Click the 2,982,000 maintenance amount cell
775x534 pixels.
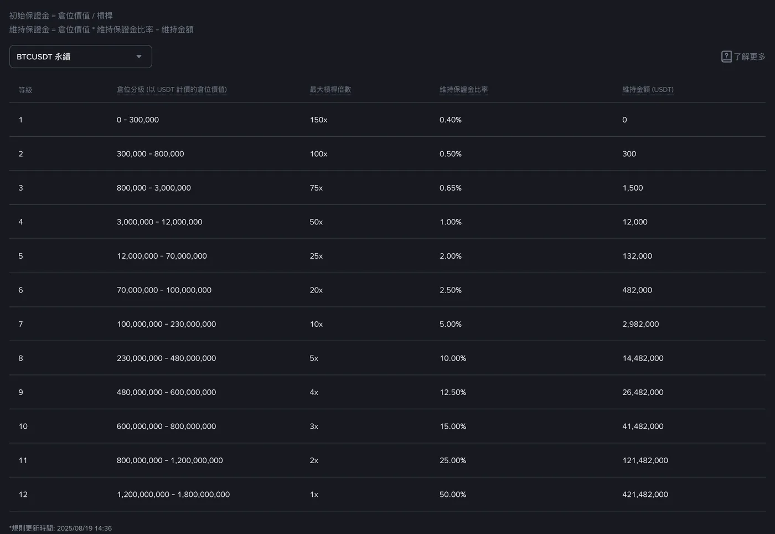coord(640,324)
